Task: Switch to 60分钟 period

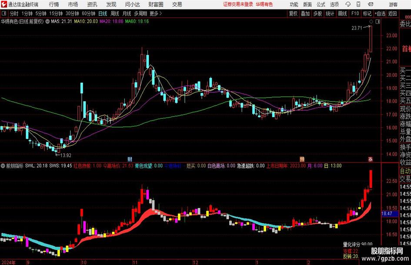Action: [x=88, y=13]
